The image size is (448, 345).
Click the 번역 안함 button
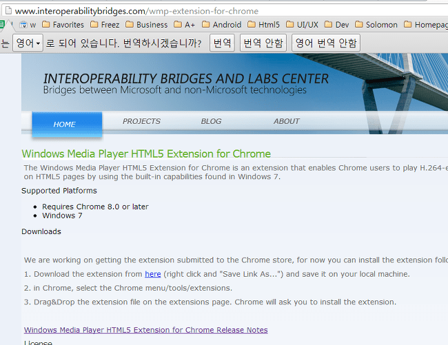[x=263, y=43]
